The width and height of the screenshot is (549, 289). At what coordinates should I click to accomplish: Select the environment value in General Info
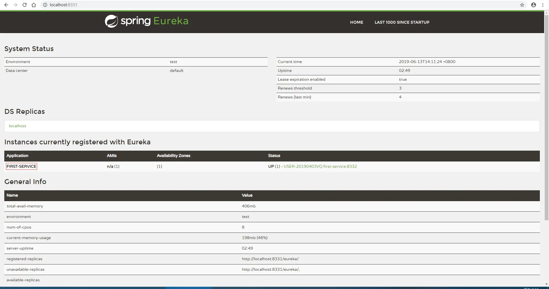coord(246,217)
